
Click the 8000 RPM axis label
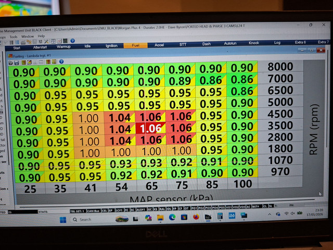[280, 67]
